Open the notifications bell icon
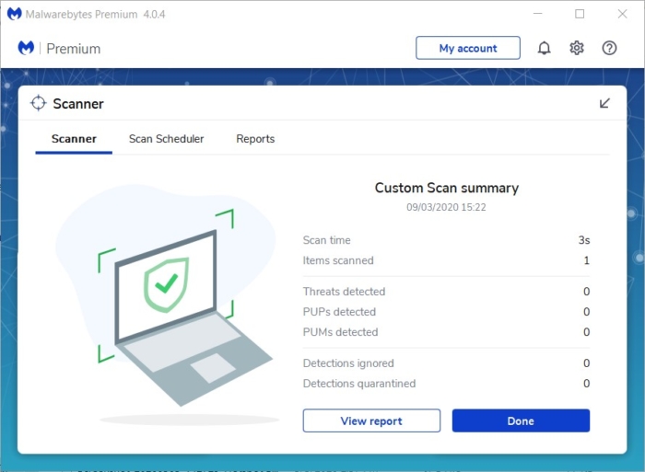 [x=544, y=48]
